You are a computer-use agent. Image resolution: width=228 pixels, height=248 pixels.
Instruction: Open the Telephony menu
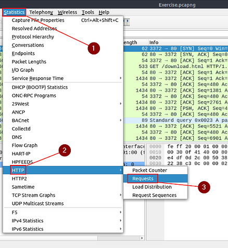click(x=41, y=12)
